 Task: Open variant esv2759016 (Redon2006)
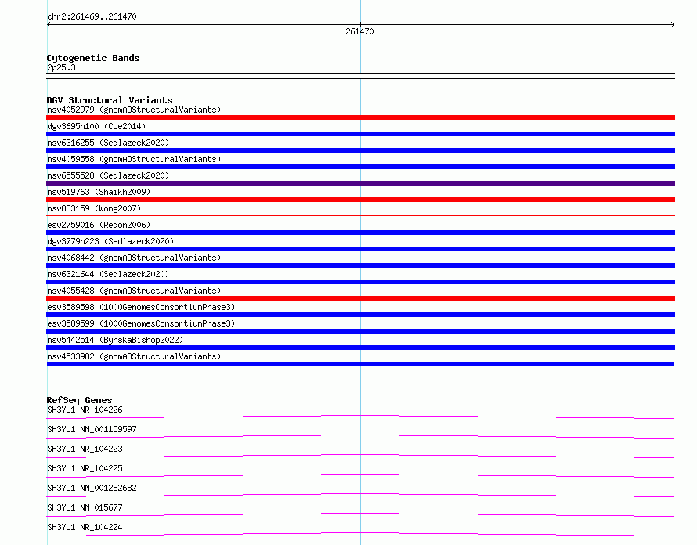click(99, 225)
